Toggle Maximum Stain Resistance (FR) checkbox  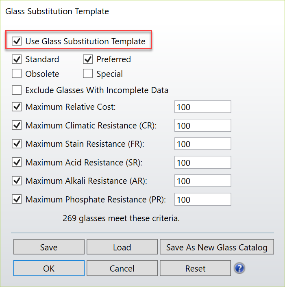tap(17, 144)
